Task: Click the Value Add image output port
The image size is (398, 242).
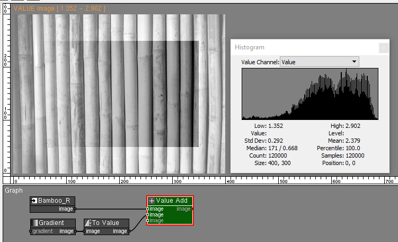Action: [193, 209]
